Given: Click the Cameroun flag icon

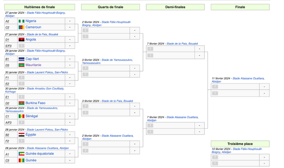Looking at the screenshot, I should click(21, 27).
